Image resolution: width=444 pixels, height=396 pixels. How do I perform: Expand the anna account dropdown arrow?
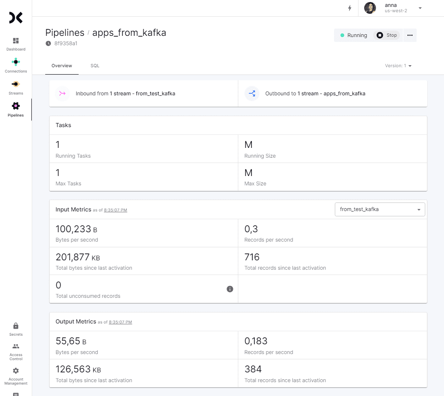tap(420, 8)
